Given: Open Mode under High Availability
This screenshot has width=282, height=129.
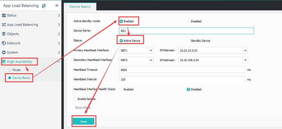Looking at the screenshot, I should (16, 70).
